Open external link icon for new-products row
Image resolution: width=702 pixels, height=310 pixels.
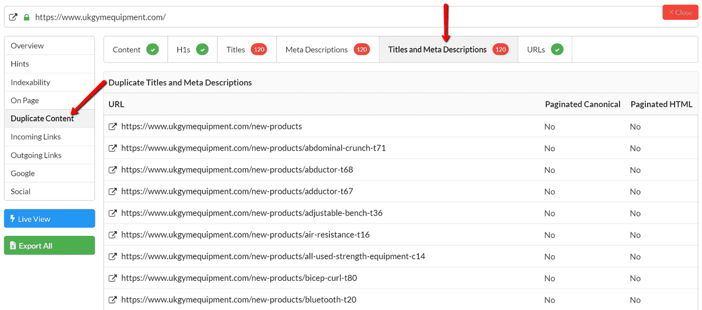coord(113,127)
